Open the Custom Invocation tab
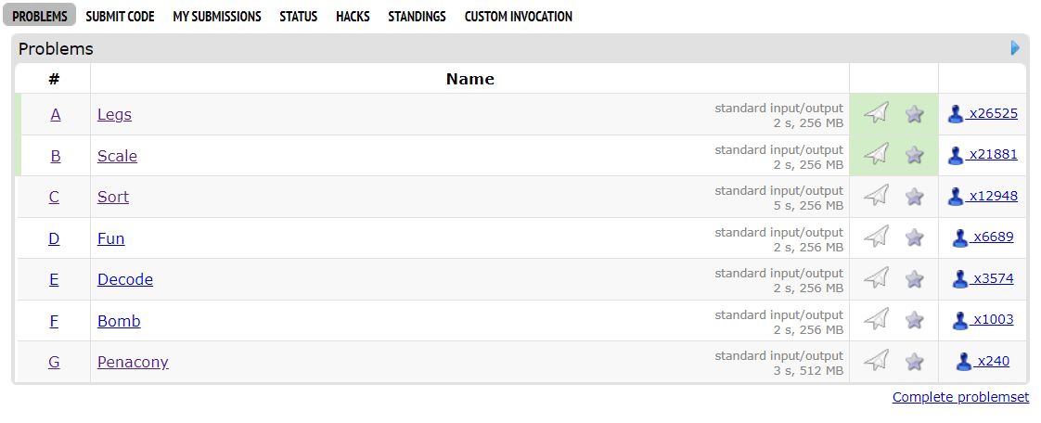This screenshot has height=423, width=1041. [x=518, y=17]
